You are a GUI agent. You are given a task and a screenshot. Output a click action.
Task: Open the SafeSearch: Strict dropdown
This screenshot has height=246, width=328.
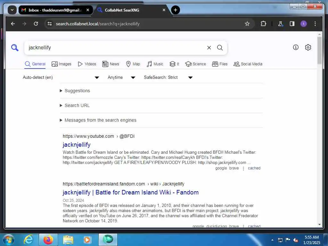(168, 78)
